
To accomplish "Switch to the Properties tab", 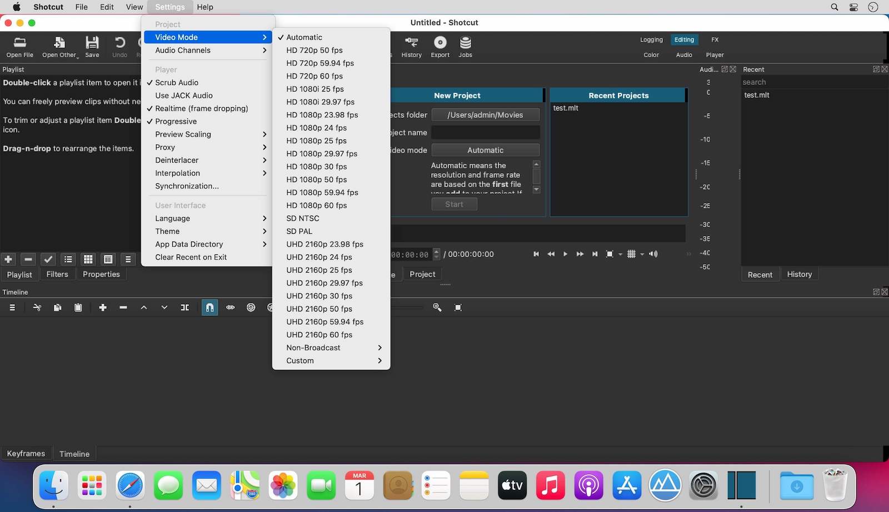I will tap(101, 274).
